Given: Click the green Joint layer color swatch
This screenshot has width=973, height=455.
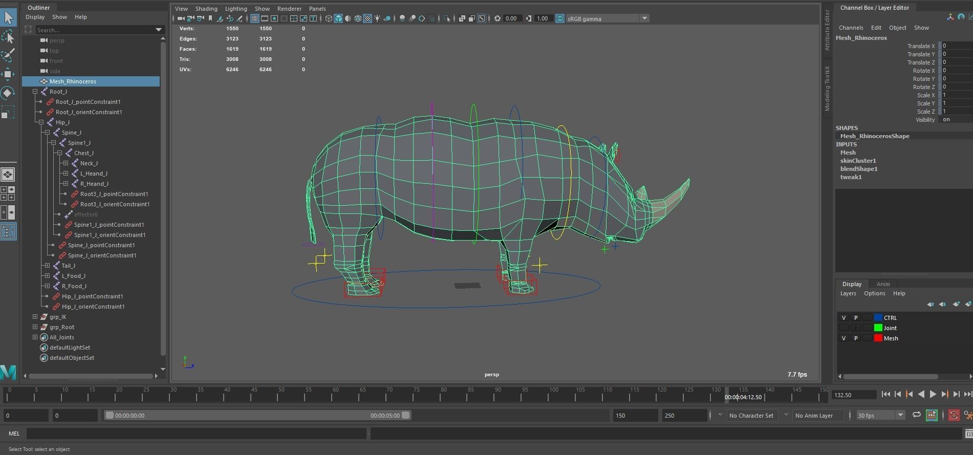Looking at the screenshot, I should click(x=878, y=328).
